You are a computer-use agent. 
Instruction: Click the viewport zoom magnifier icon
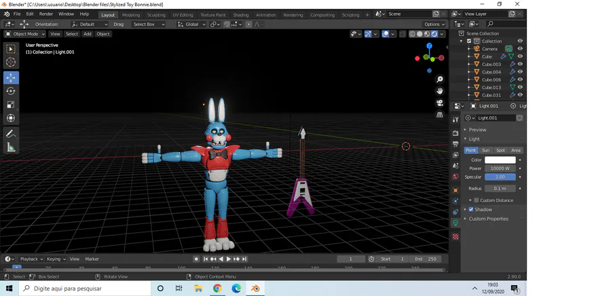pyautogui.click(x=439, y=79)
